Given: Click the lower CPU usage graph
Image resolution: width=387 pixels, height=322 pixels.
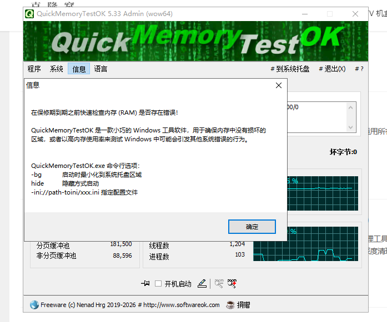Looking at the screenshot, I should point(305,244).
